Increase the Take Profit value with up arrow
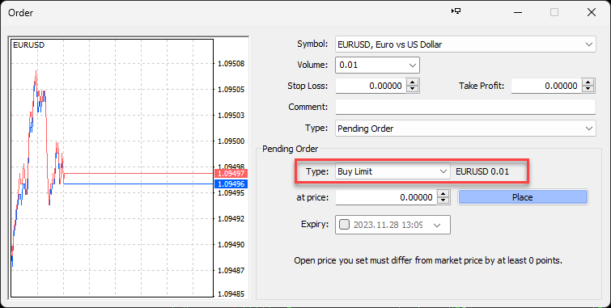The width and height of the screenshot is (611, 308). click(x=588, y=82)
